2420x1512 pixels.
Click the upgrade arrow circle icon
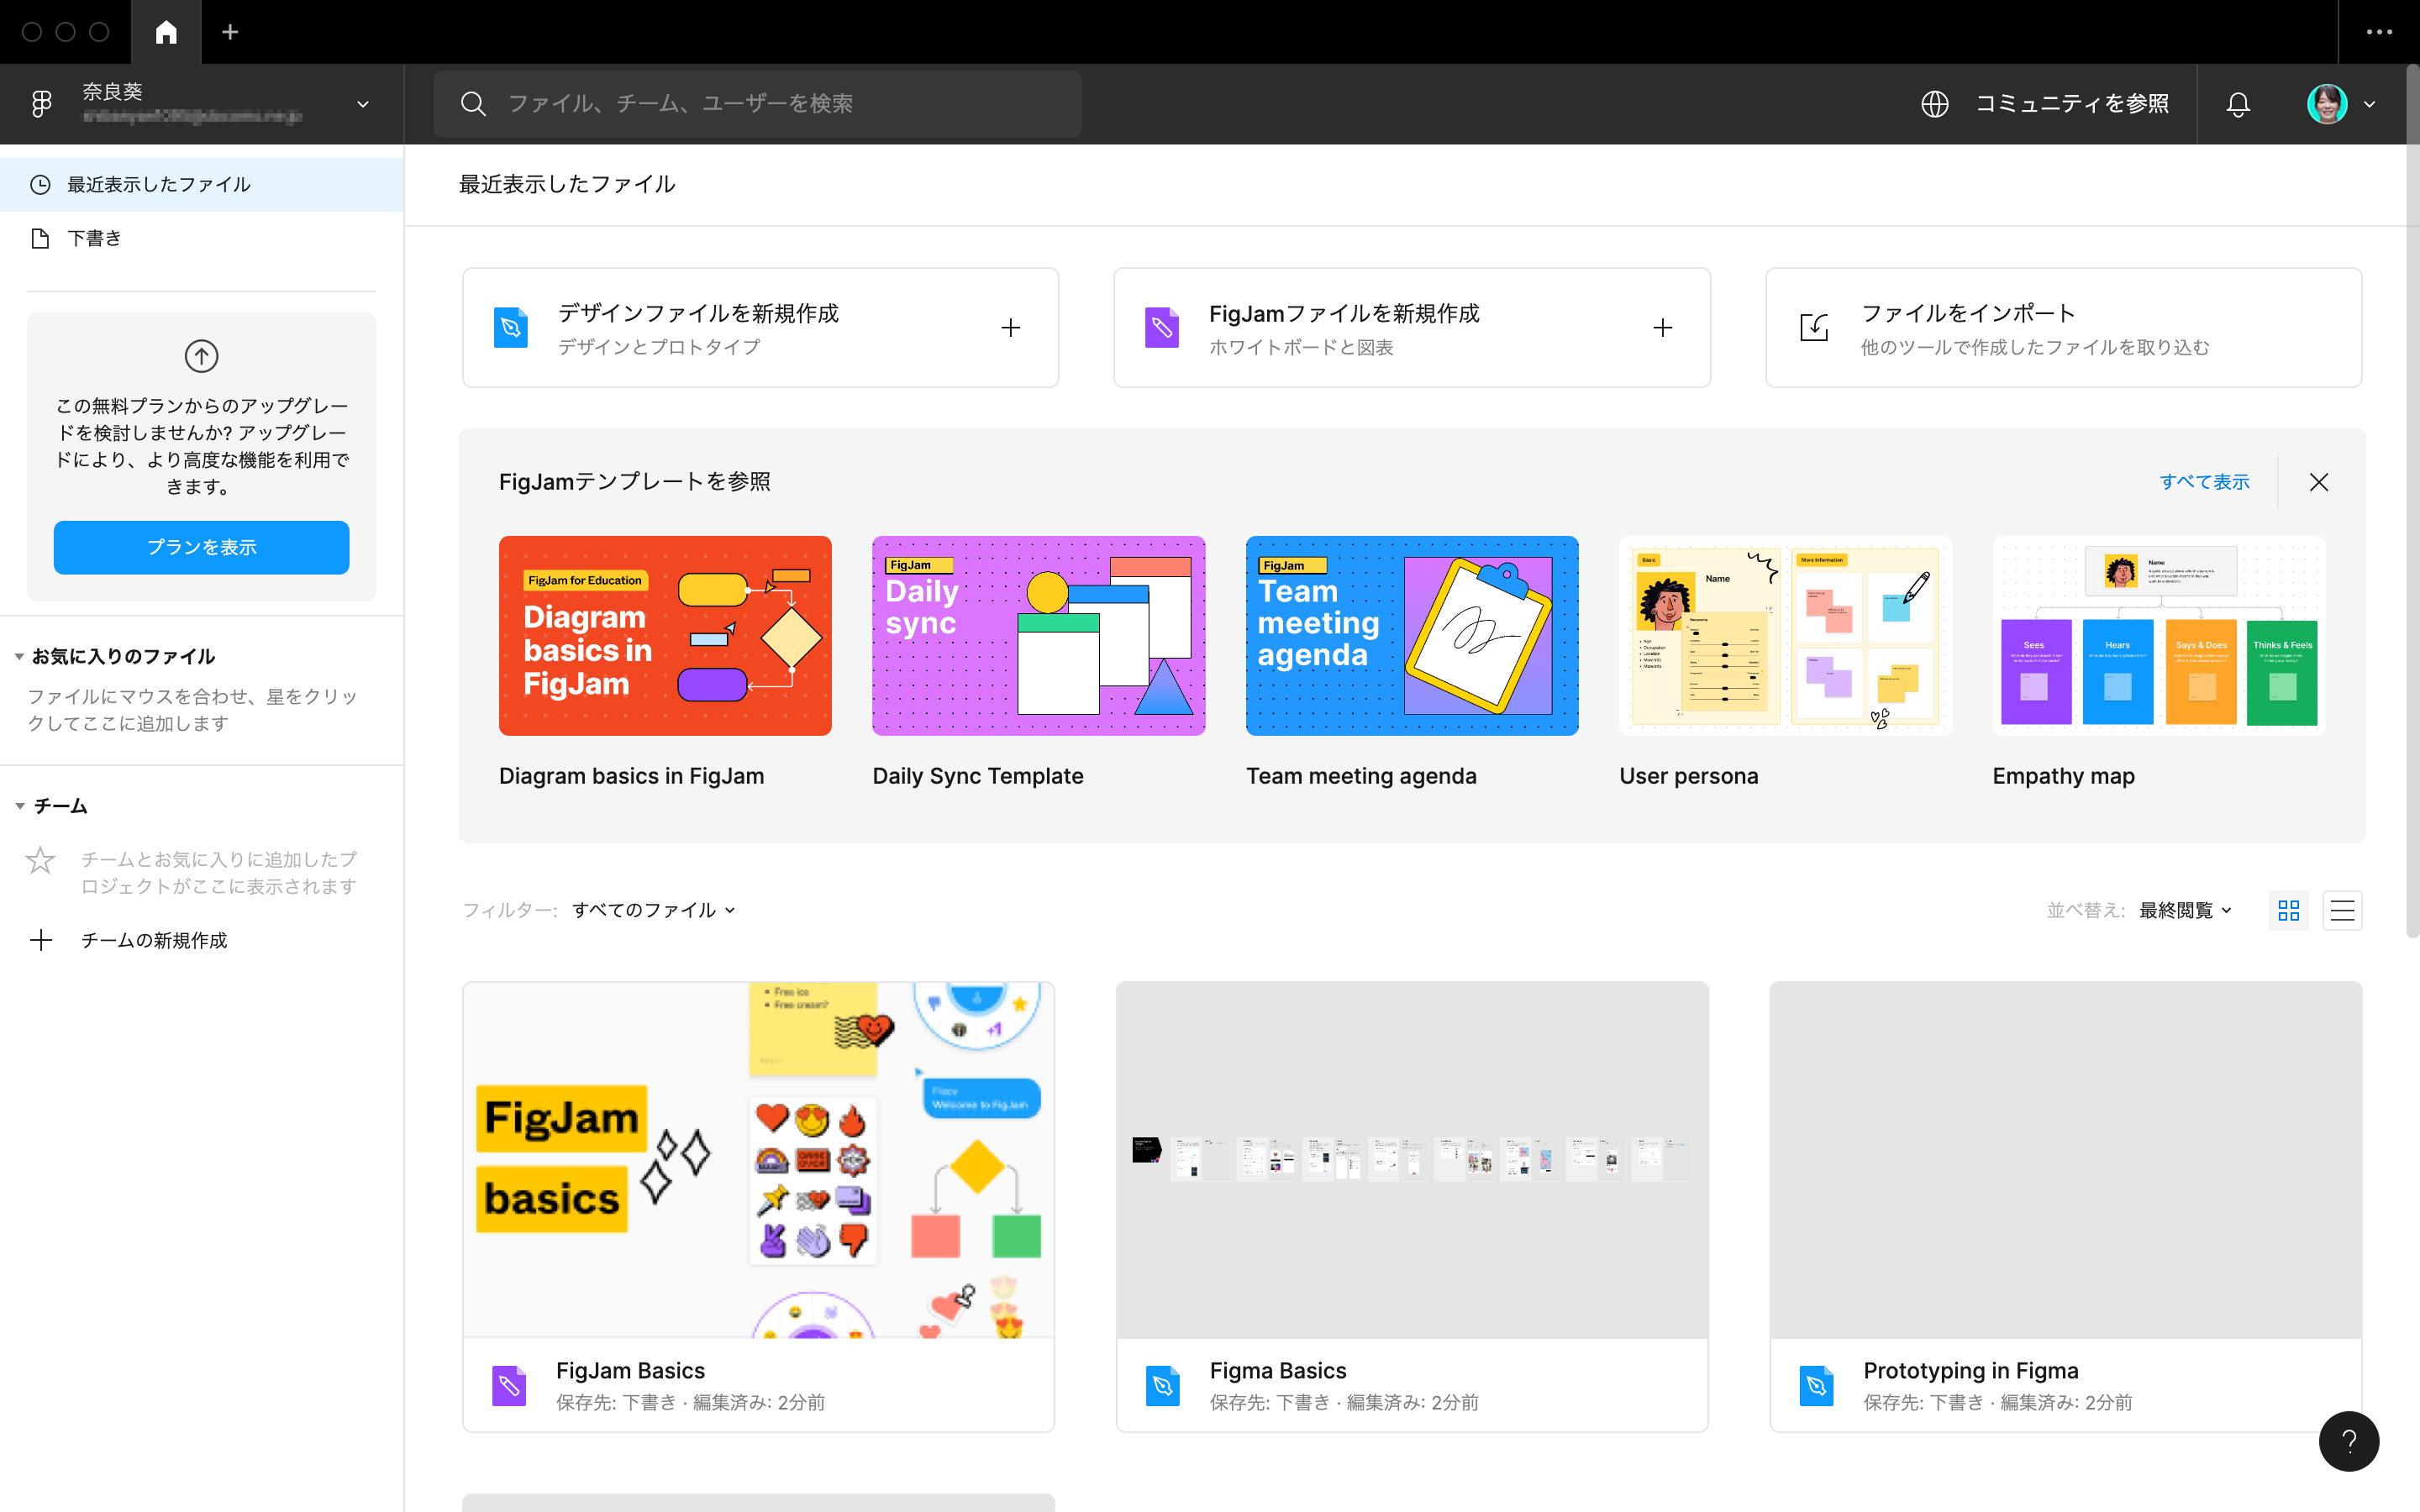pos(201,356)
